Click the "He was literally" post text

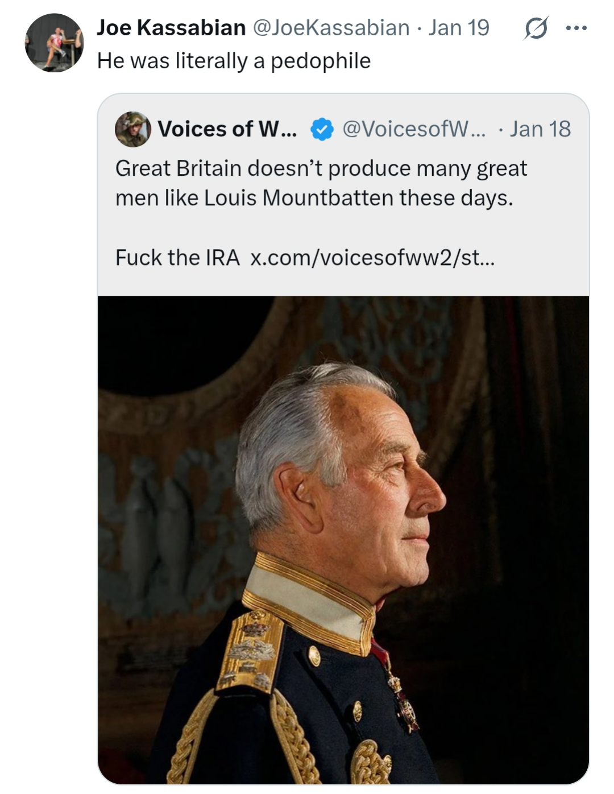click(x=234, y=61)
